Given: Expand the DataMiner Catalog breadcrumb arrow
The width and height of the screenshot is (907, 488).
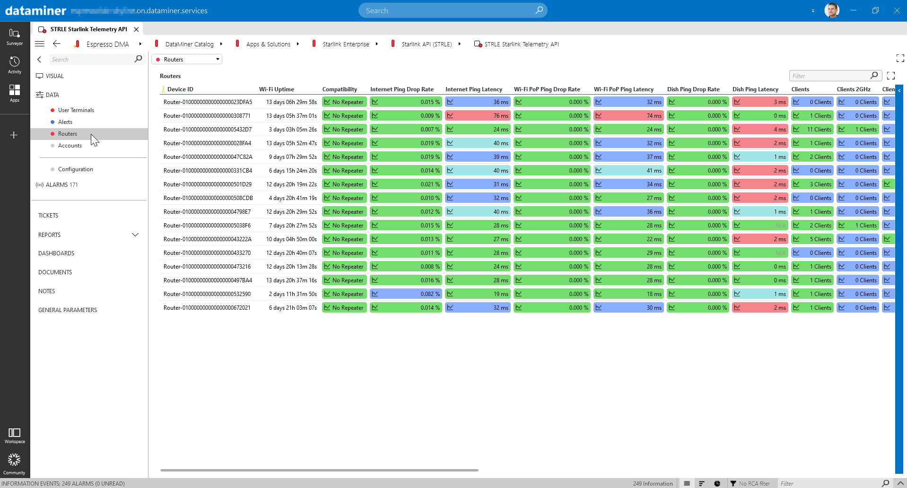Looking at the screenshot, I should (221, 44).
